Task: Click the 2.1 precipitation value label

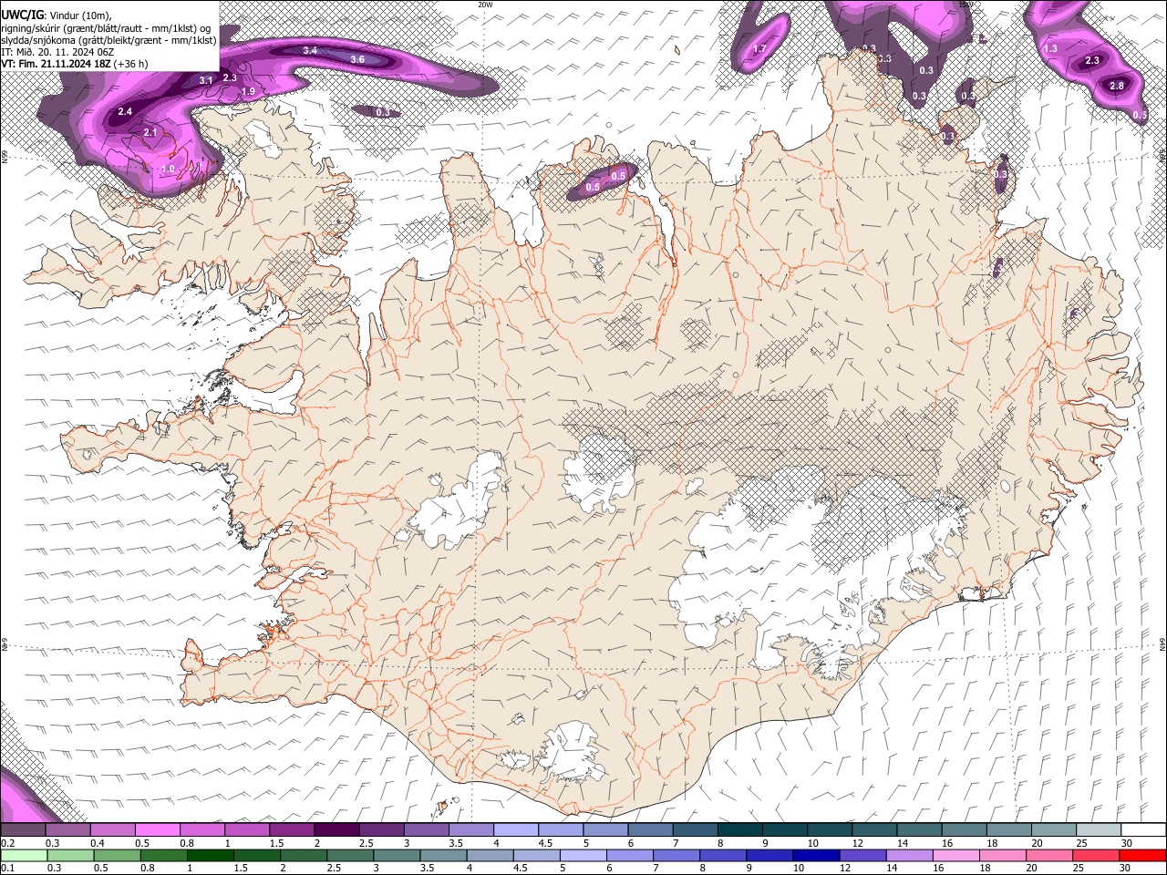Action: (x=151, y=133)
